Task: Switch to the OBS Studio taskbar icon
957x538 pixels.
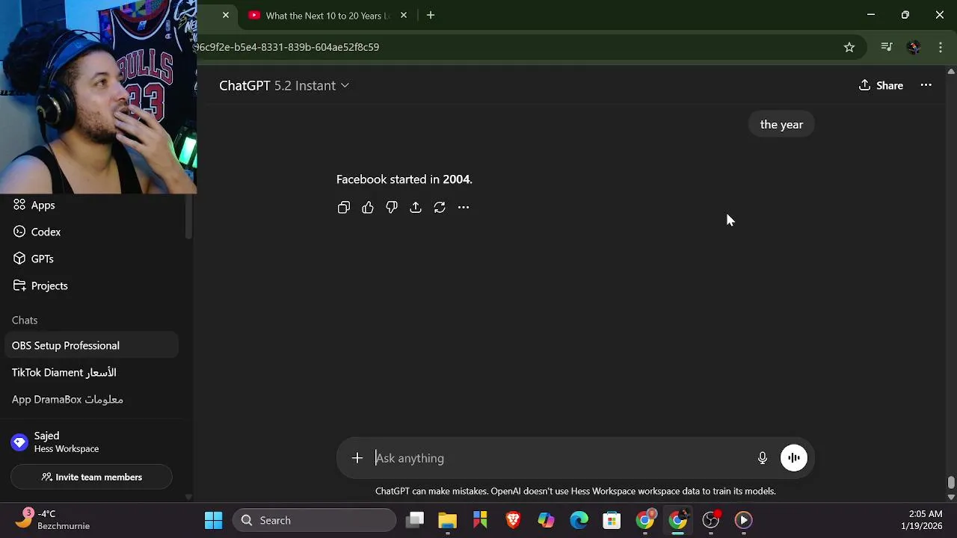Action: [711, 520]
